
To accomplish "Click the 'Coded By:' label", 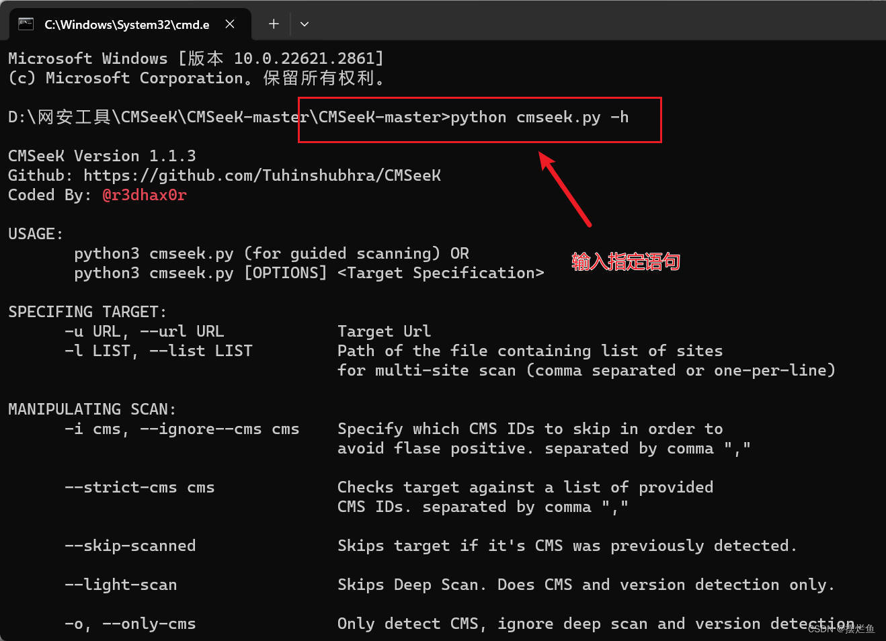I will click(50, 195).
